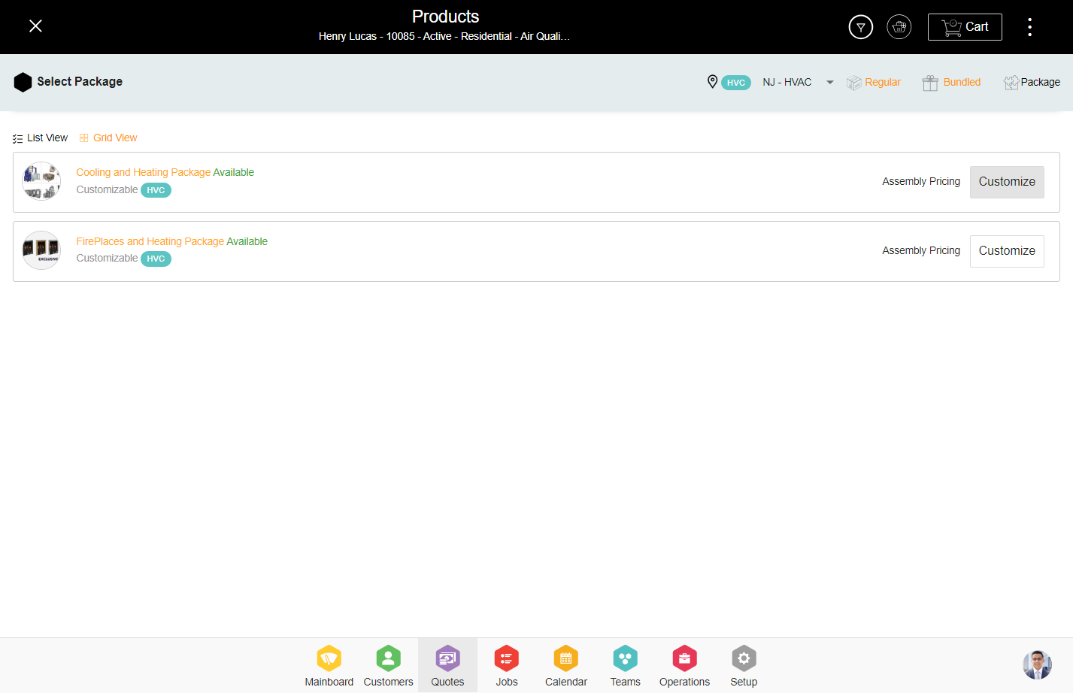Screen dimensions: 1073x693
Task: Expand the NJ - HVAC dropdown arrow
Action: click(x=830, y=83)
